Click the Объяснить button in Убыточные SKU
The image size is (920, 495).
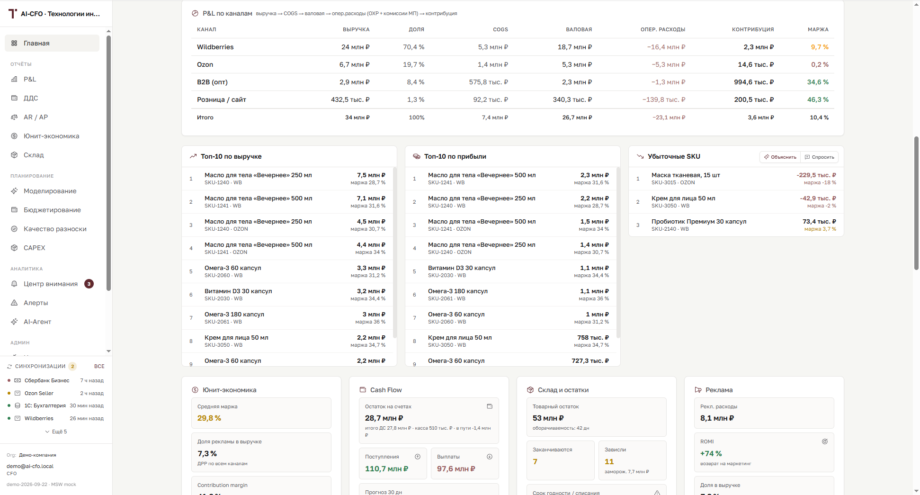point(780,157)
